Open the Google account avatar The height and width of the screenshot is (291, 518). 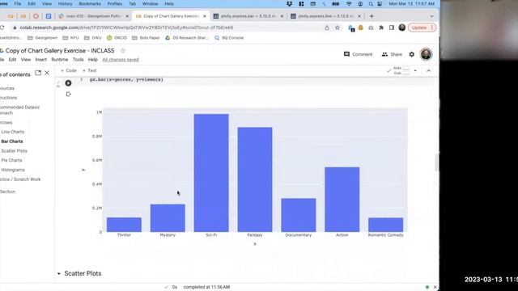(427, 54)
